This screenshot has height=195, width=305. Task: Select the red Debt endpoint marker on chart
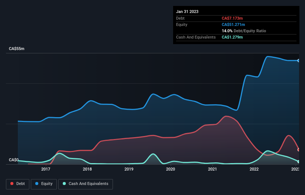tap(299, 150)
